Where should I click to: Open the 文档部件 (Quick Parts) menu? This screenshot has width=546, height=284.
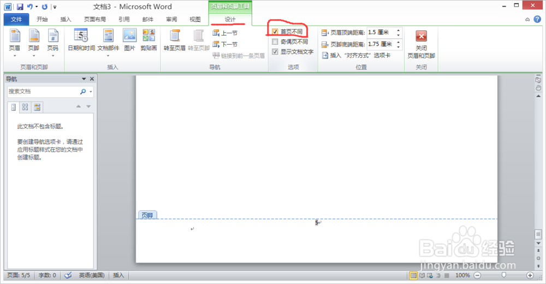pyautogui.click(x=108, y=43)
